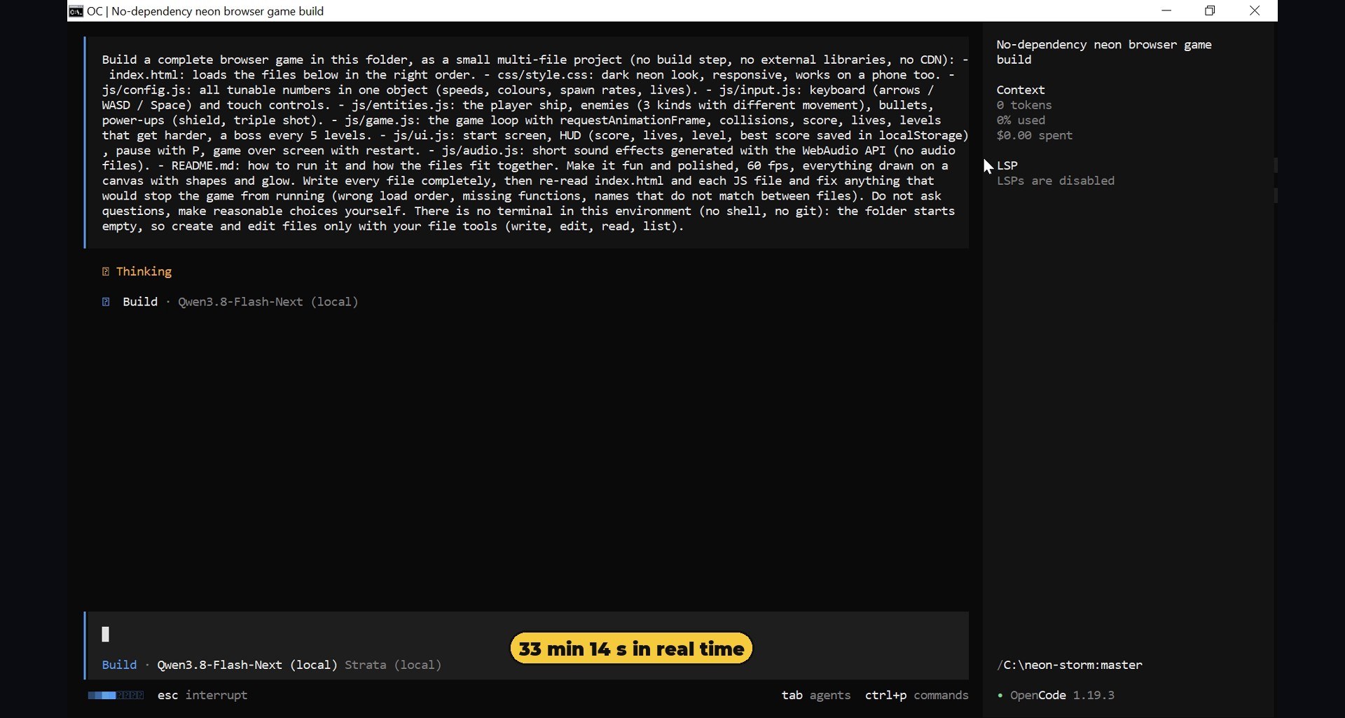Image resolution: width=1345 pixels, height=718 pixels.
Task: Open ctrl+p commands palette hint
Action: coord(916,695)
